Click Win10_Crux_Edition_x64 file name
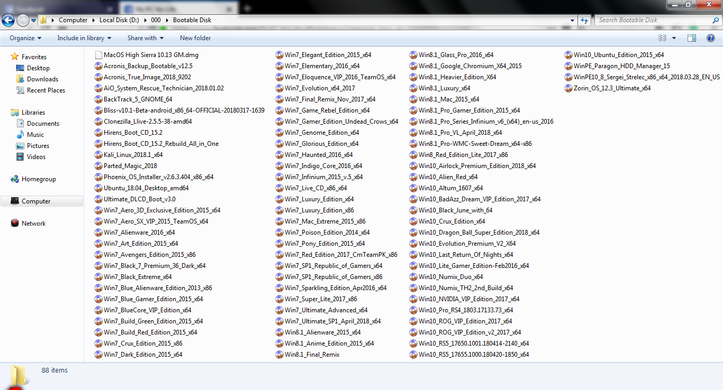The height and width of the screenshot is (390, 723). click(x=452, y=221)
